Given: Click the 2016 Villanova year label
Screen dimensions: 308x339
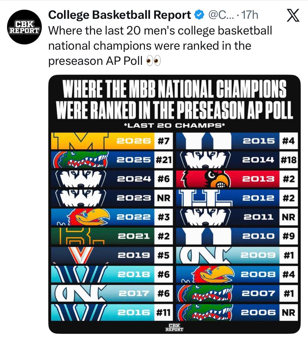Looking at the screenshot, I should point(135,312).
